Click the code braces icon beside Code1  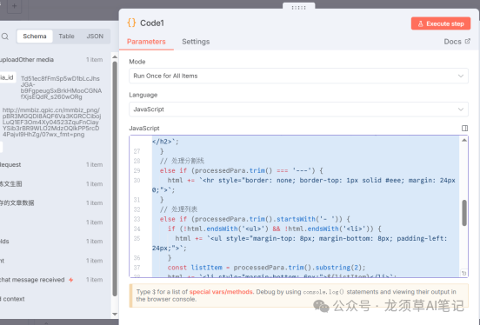(x=131, y=23)
